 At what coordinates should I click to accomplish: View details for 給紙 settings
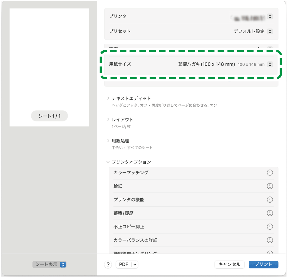pyautogui.click(x=270, y=186)
